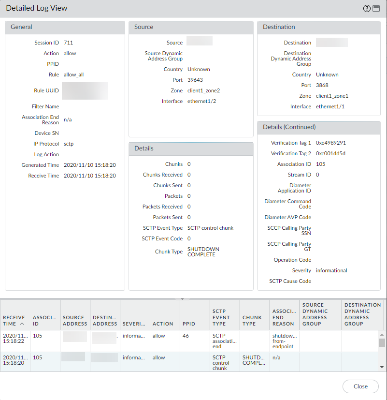
Task: Open the help icon in title bar
Action: [367, 8]
